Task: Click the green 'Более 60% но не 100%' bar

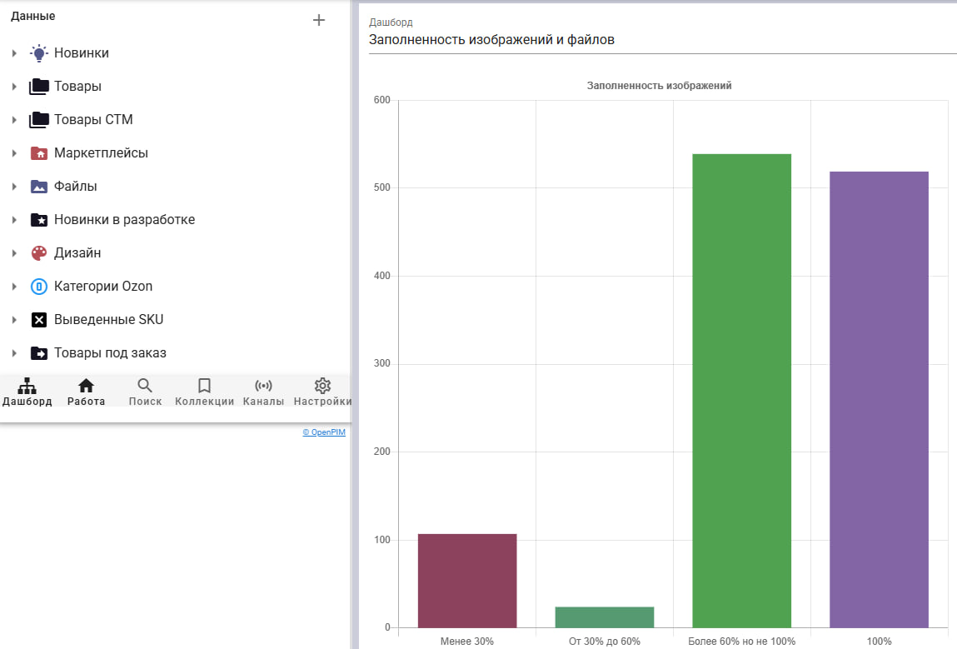Action: click(x=741, y=390)
